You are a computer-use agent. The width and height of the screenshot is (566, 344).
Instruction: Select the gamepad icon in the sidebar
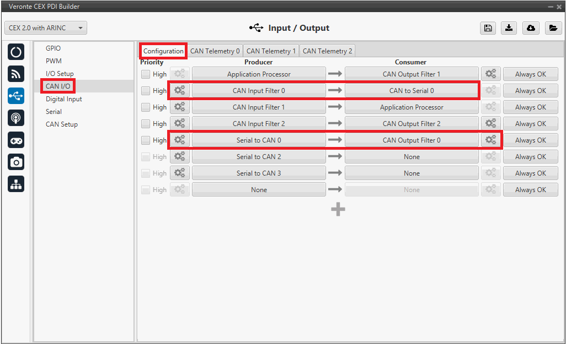click(16, 140)
